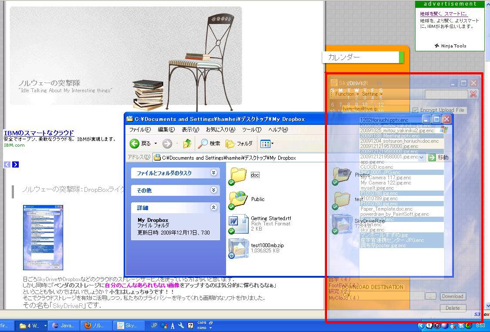Image resolution: width=490 pixels, height=332 pixels.
Task: Switch to Java Eclipse taskbar button
Action: (x=64, y=325)
